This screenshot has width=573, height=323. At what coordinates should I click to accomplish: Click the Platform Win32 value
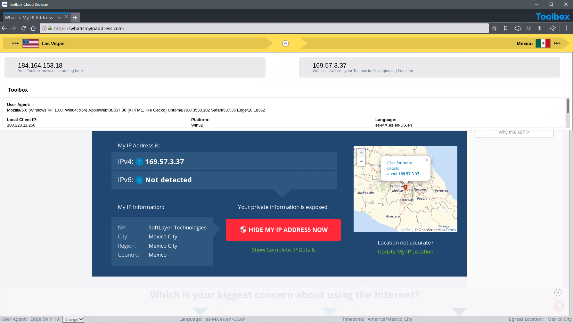(197, 125)
